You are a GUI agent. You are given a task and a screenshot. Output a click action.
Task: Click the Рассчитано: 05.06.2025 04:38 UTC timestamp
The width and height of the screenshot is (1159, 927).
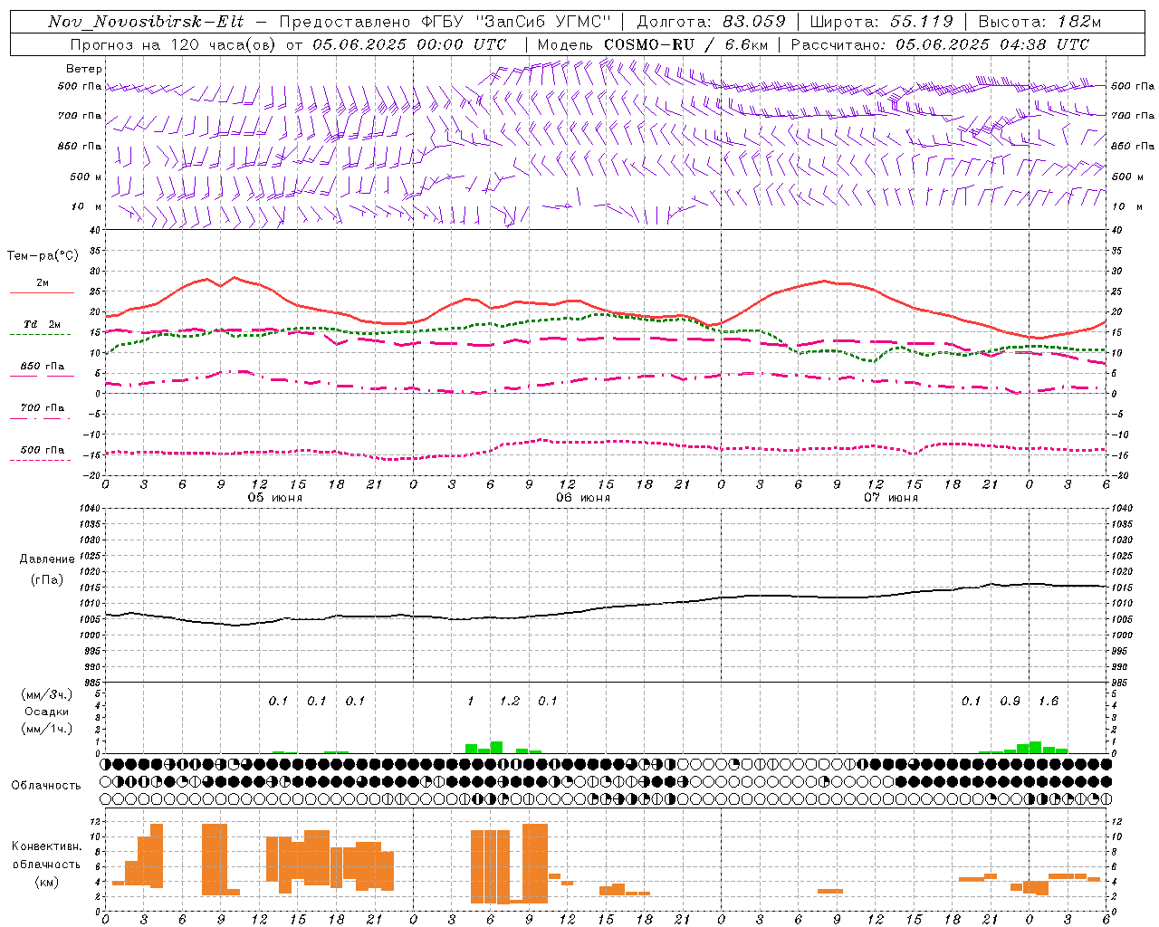click(940, 44)
